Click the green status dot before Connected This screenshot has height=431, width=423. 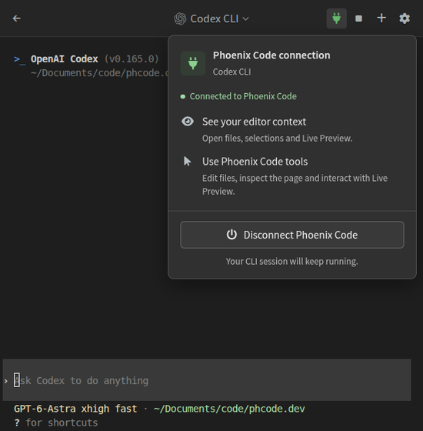pyautogui.click(x=183, y=96)
